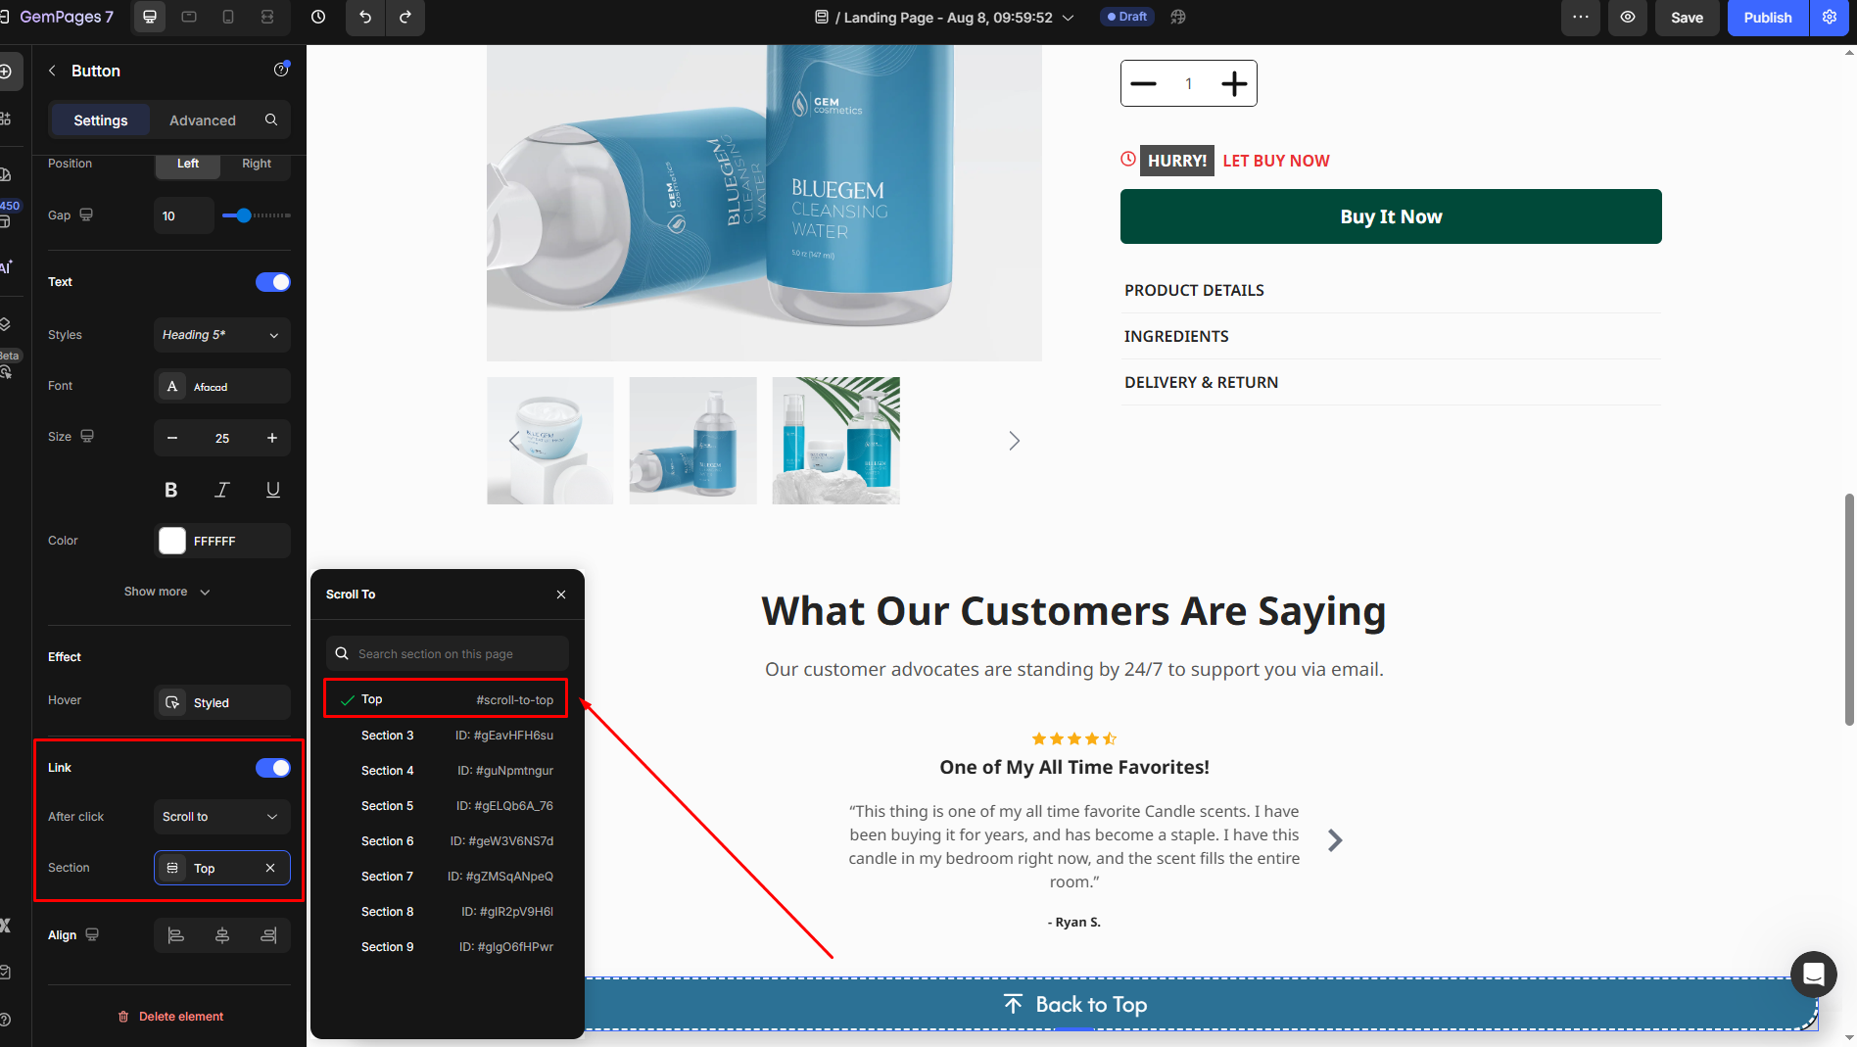Screen dimensions: 1857x1047
Task: Click the undo arrow icon
Action: 365,18
